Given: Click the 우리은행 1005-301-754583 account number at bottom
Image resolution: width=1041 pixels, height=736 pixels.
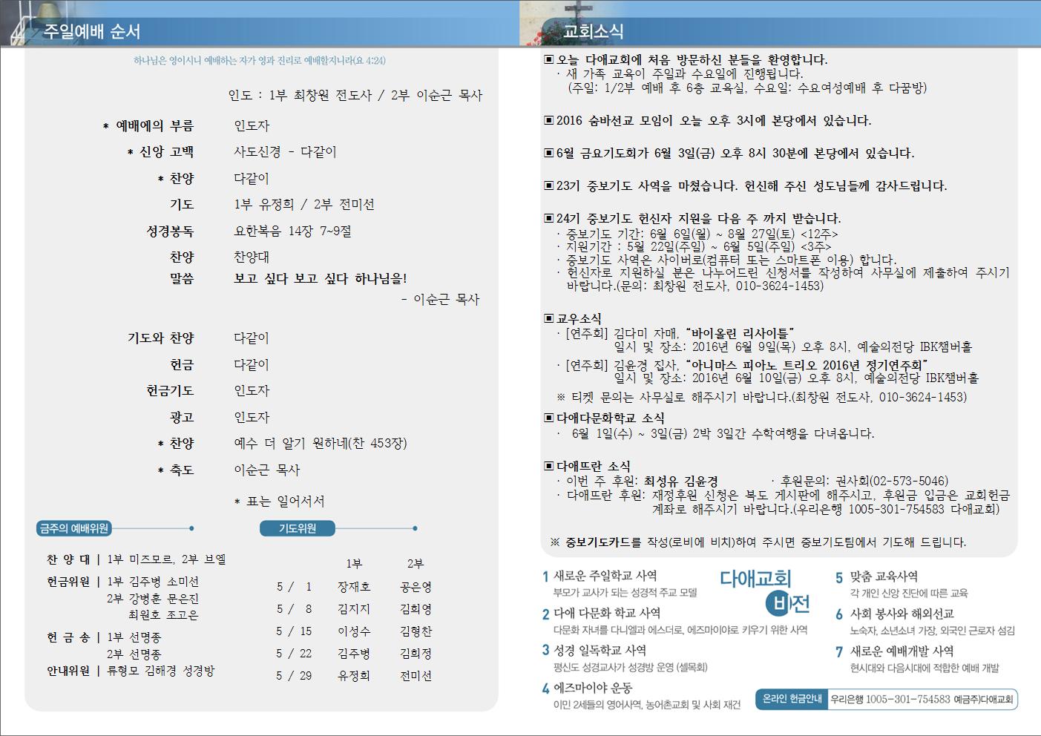Looking at the screenshot, I should coord(890,699).
